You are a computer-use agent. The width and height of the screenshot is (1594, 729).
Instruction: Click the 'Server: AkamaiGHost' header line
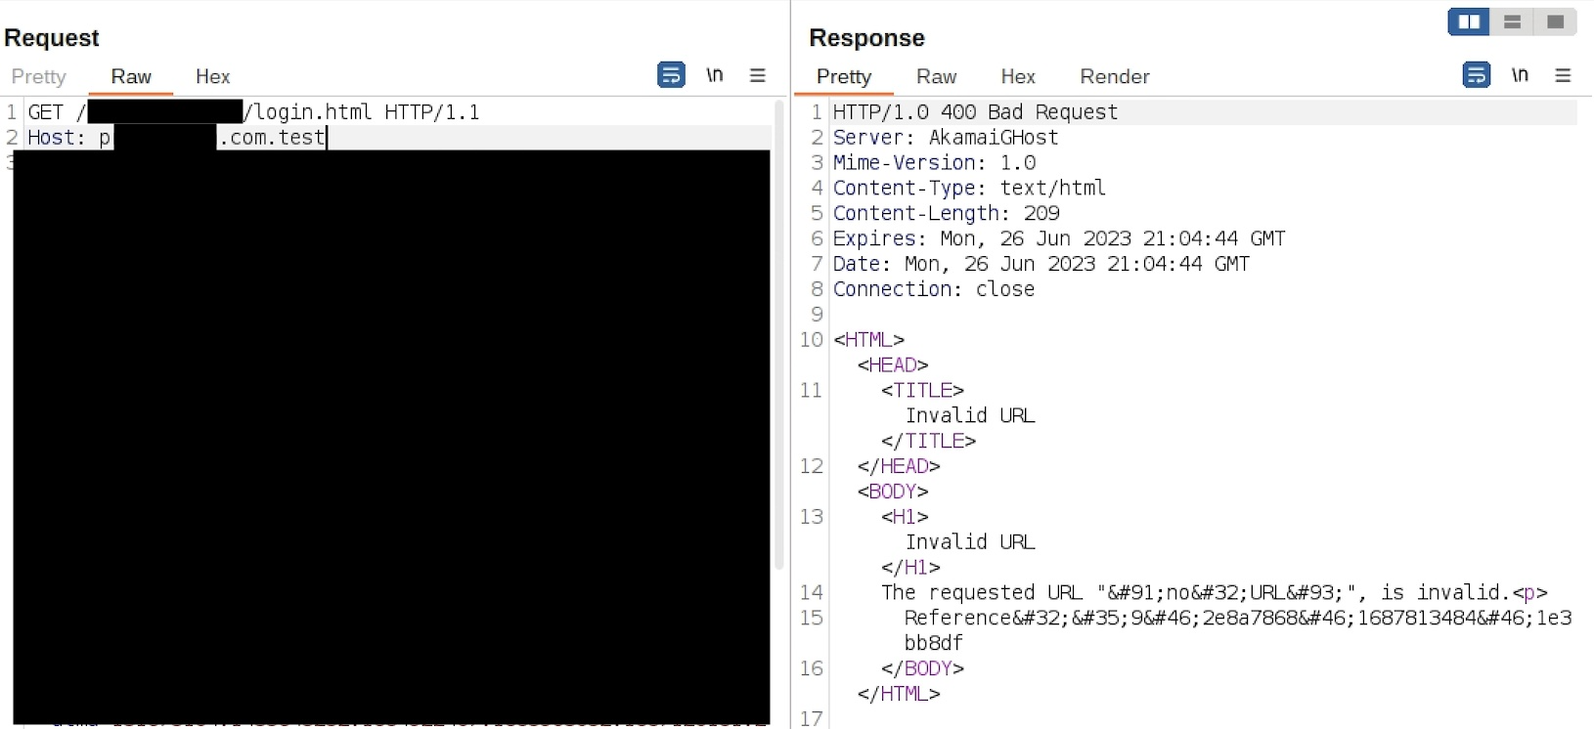click(x=946, y=138)
